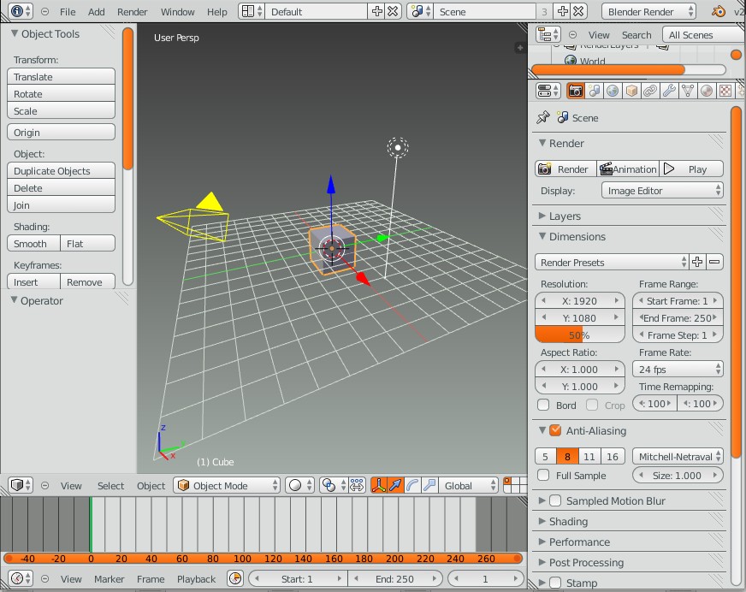Open the Render menu
746x592 pixels.
[x=132, y=11]
